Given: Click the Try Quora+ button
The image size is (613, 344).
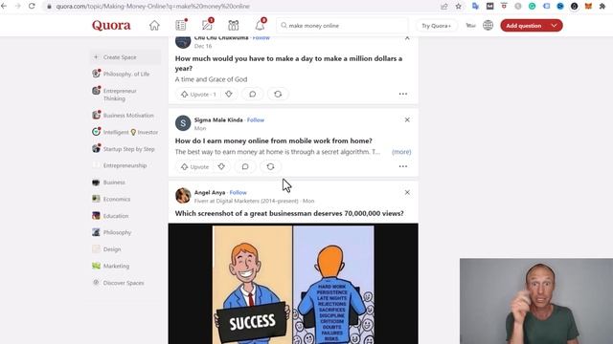Looking at the screenshot, I should (x=437, y=26).
